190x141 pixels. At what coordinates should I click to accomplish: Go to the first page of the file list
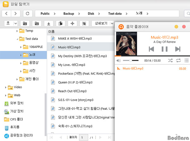[x=51, y=138]
